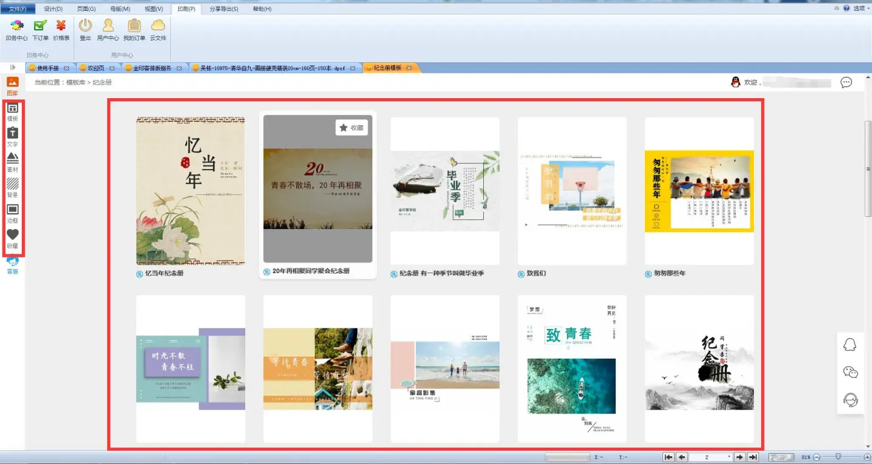Open the 素材 materials panel
The image size is (872, 464).
pyautogui.click(x=12, y=162)
